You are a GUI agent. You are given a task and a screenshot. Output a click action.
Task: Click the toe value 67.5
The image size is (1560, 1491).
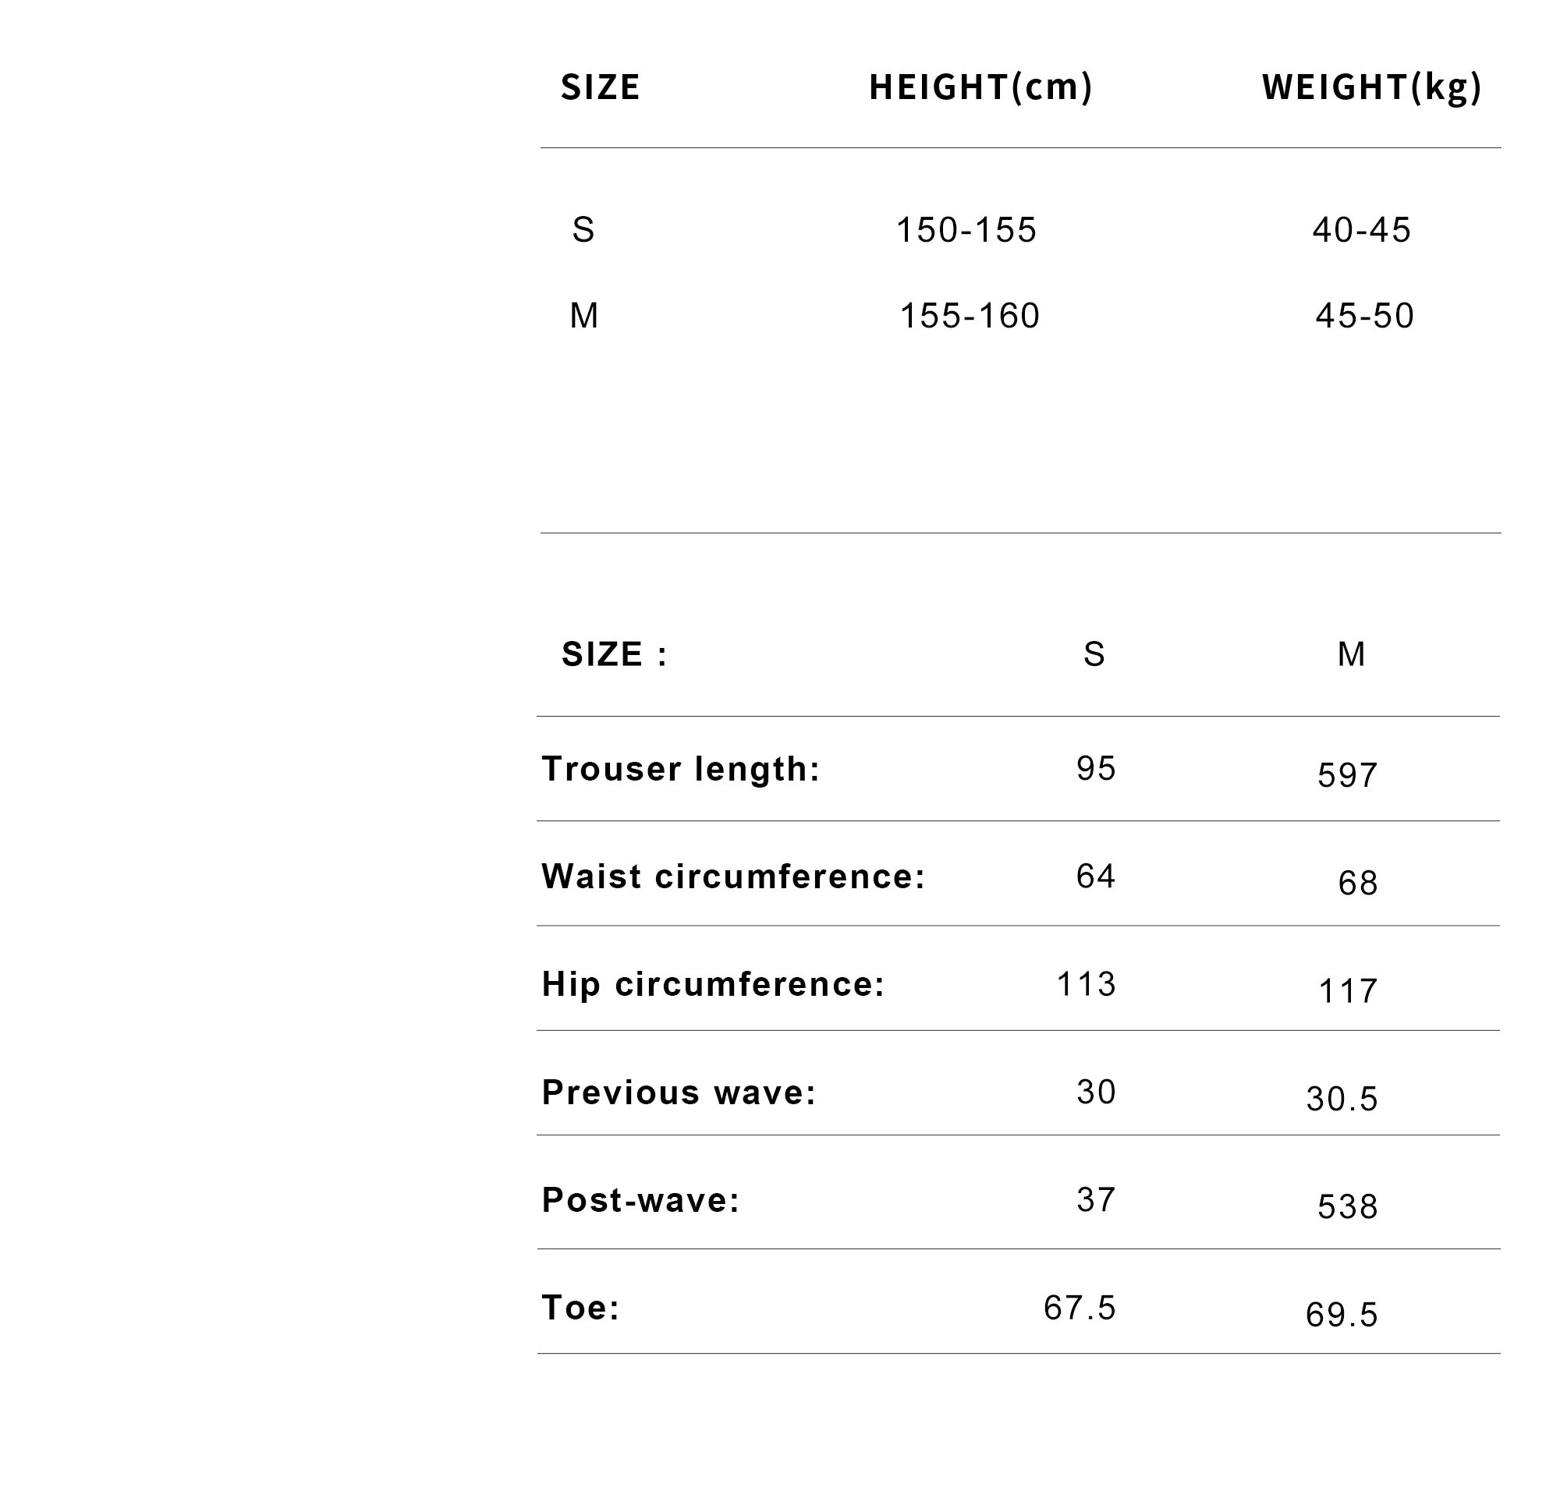tap(1080, 1309)
